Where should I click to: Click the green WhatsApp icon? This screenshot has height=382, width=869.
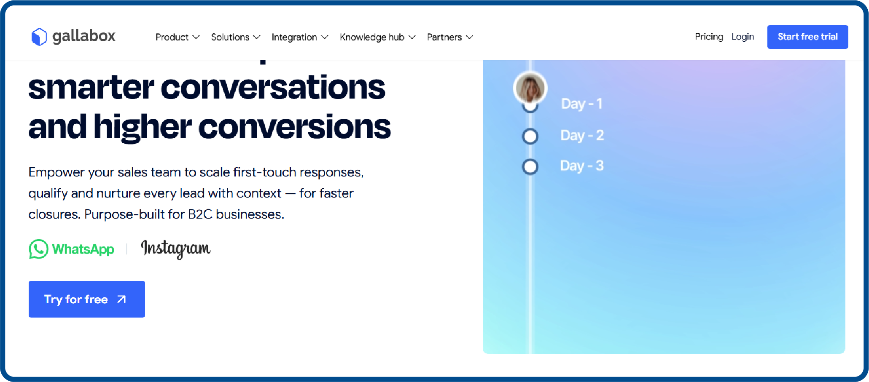click(x=38, y=249)
